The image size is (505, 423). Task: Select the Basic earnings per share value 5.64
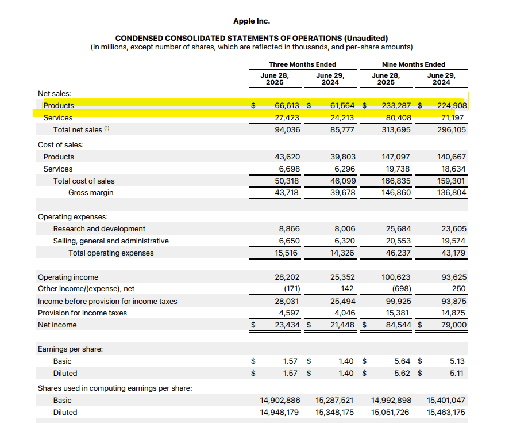tap(402, 361)
